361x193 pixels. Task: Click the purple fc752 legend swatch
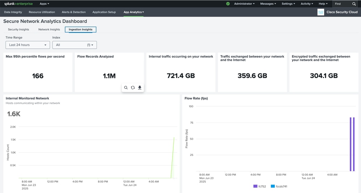pyautogui.click(x=255, y=186)
